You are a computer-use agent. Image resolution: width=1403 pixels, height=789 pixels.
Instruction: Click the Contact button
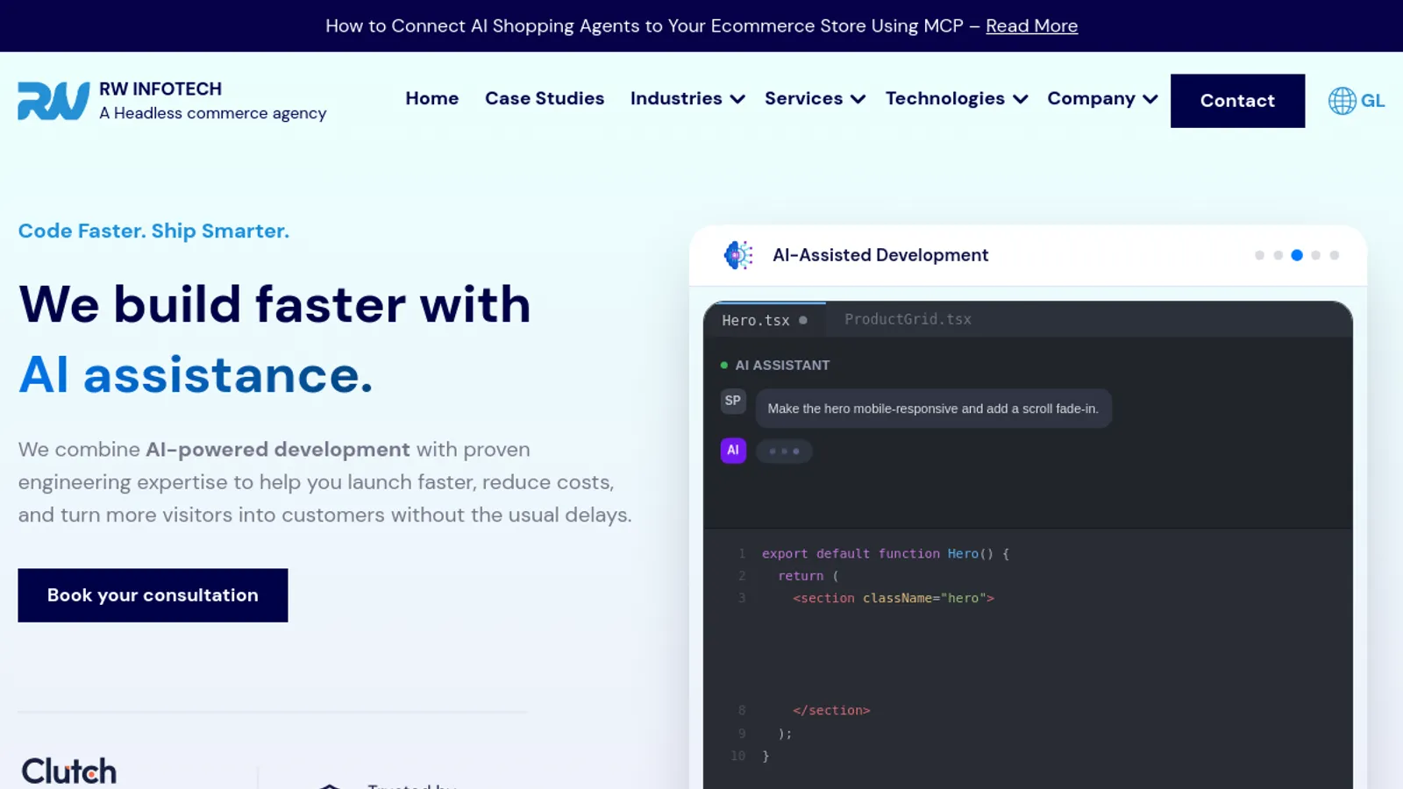(x=1237, y=101)
